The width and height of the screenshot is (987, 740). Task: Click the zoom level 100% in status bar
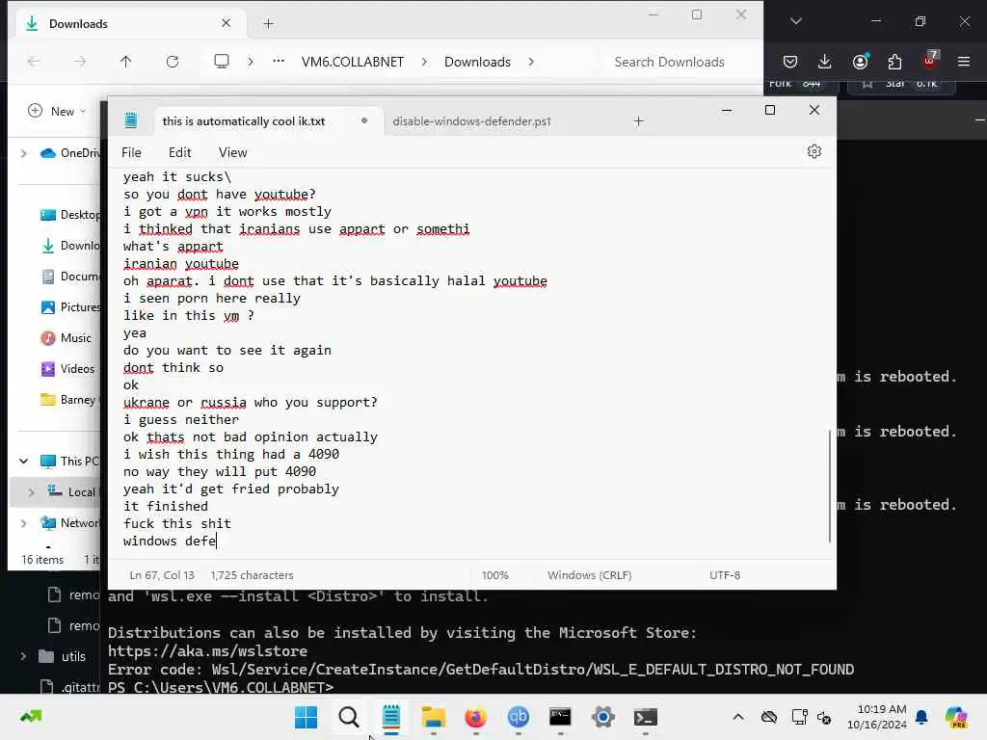pos(494,575)
